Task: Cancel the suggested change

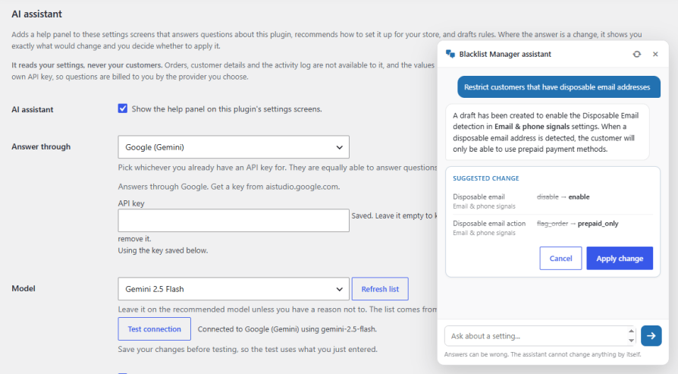Action: [560, 258]
